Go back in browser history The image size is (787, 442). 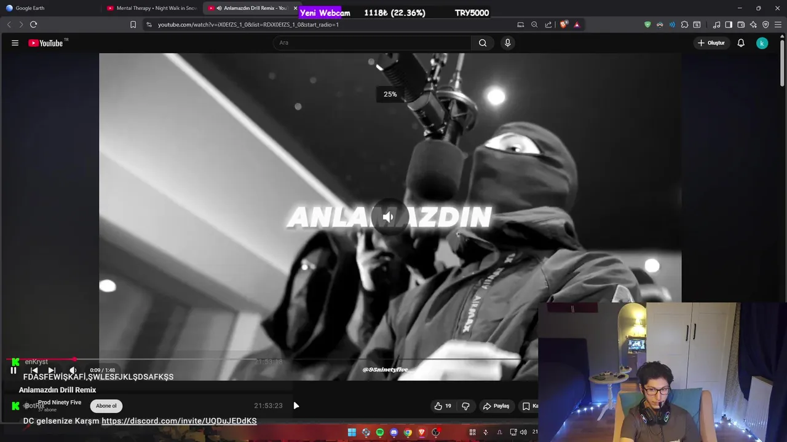click(x=9, y=25)
